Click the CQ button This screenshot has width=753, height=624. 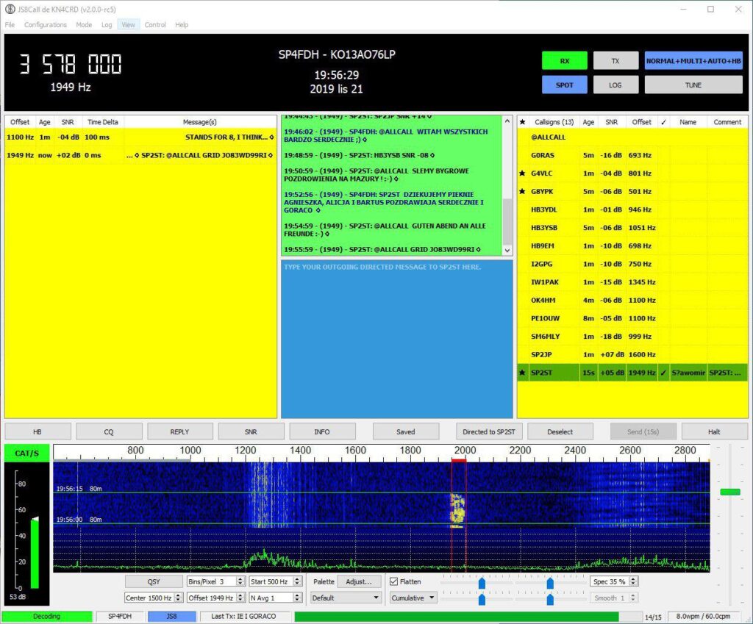point(109,431)
